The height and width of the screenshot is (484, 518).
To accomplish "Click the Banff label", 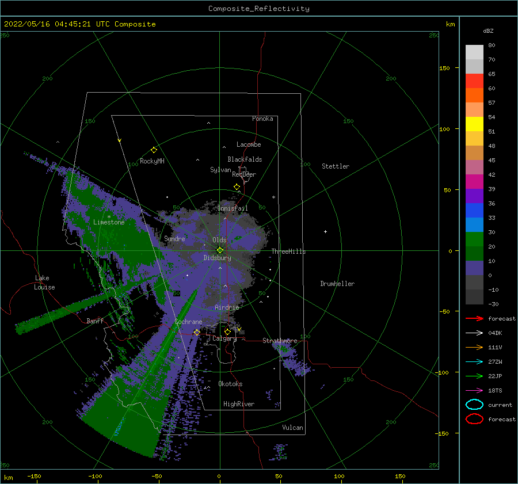I will click(x=95, y=321).
